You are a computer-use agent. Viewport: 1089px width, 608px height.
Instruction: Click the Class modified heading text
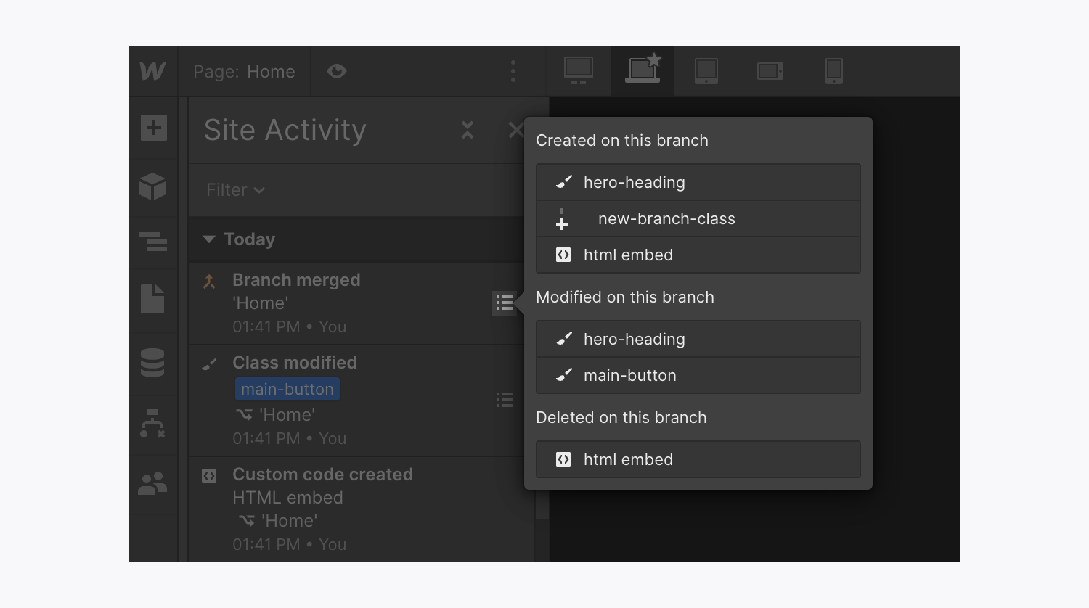[x=295, y=363]
